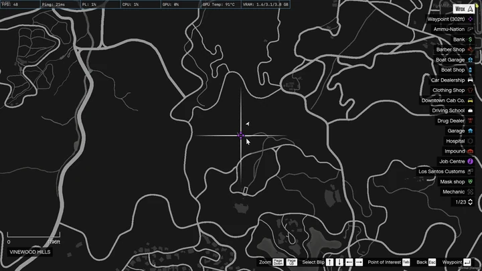Screen dimensions: 482x271
Task: Select the Boat Shop icon
Action: click(471, 70)
